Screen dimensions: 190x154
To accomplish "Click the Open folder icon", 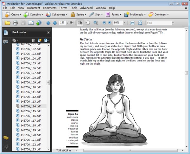I will pyautogui.click(x=7, y=23).
